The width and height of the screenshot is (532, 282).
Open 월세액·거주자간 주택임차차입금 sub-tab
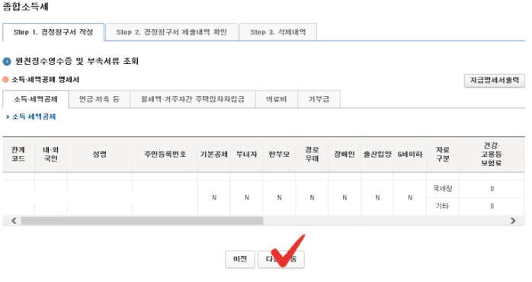[192, 99]
